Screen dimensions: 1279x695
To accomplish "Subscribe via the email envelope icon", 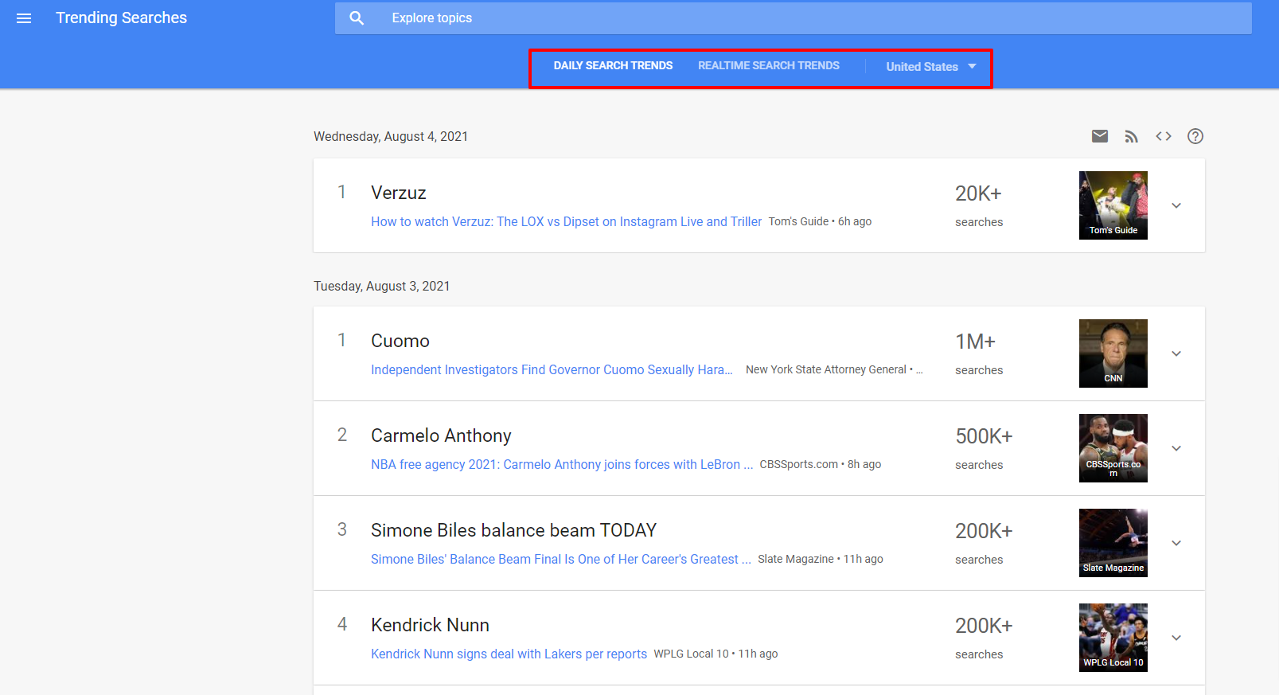I will tap(1100, 136).
